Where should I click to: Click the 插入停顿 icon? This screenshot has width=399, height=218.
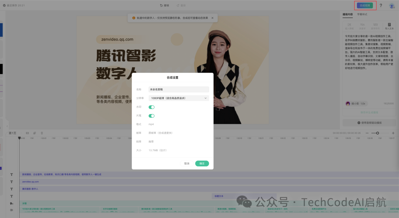pos(349,26)
